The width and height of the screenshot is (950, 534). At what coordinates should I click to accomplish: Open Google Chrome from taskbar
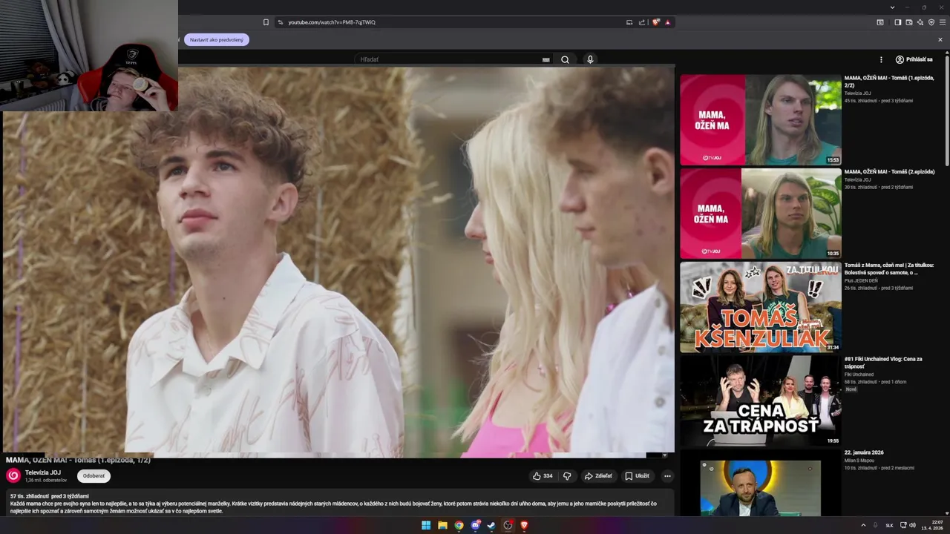click(x=459, y=525)
